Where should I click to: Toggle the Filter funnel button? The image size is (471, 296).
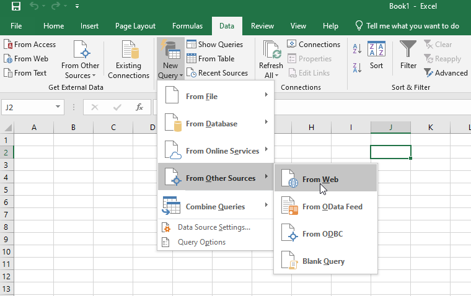click(408, 55)
